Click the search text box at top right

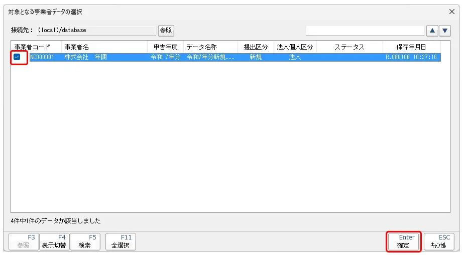[x=365, y=31]
